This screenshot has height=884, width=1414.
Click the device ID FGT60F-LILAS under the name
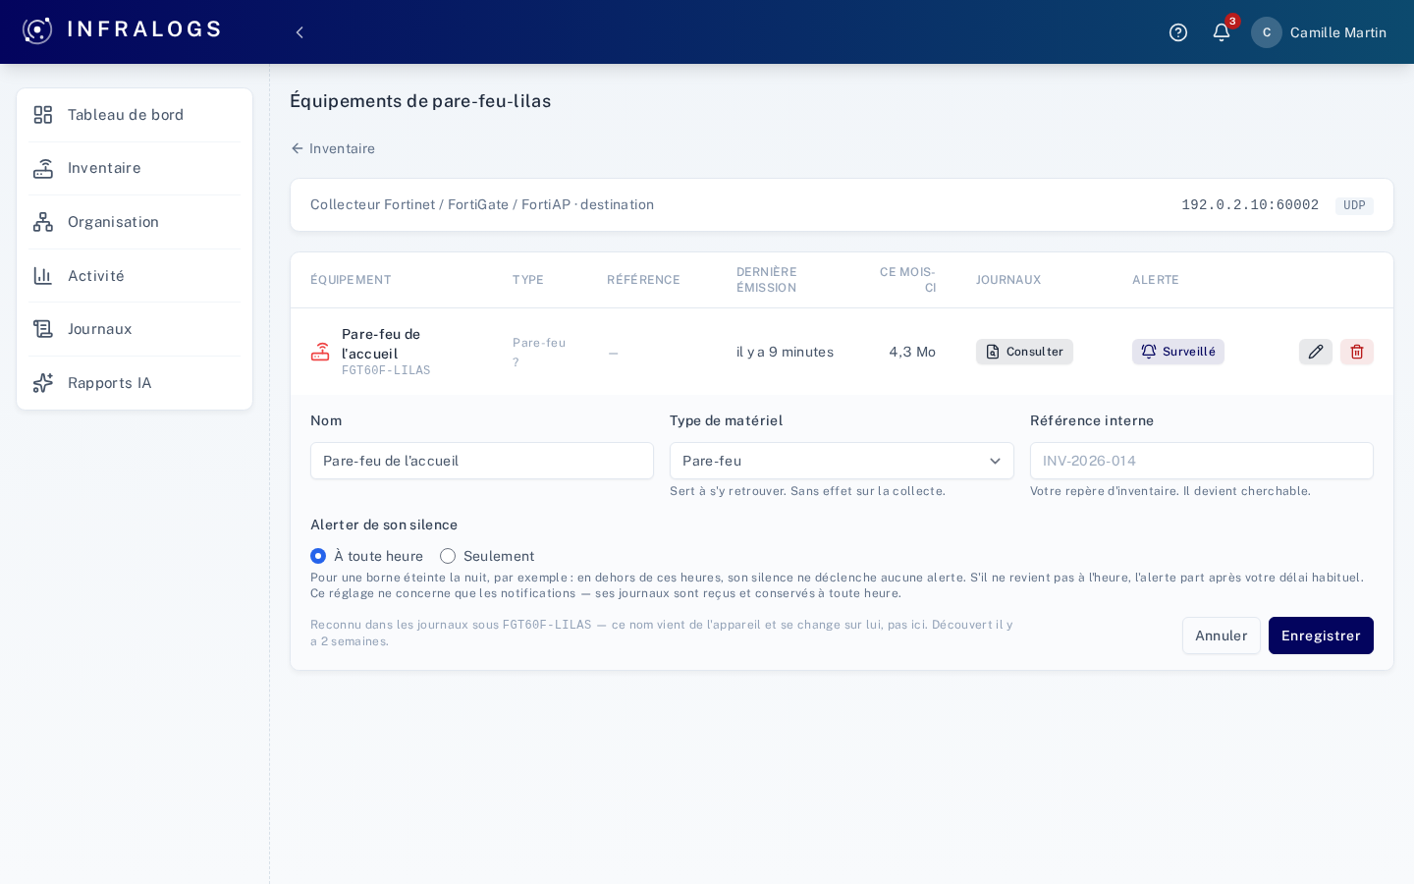(386, 370)
